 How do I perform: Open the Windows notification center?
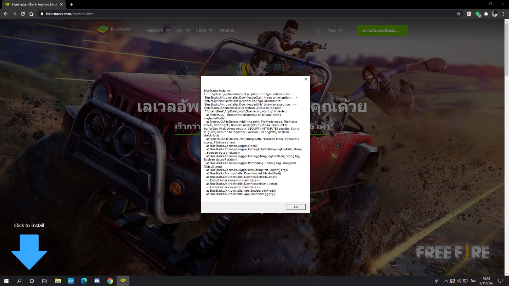pyautogui.click(x=500, y=281)
